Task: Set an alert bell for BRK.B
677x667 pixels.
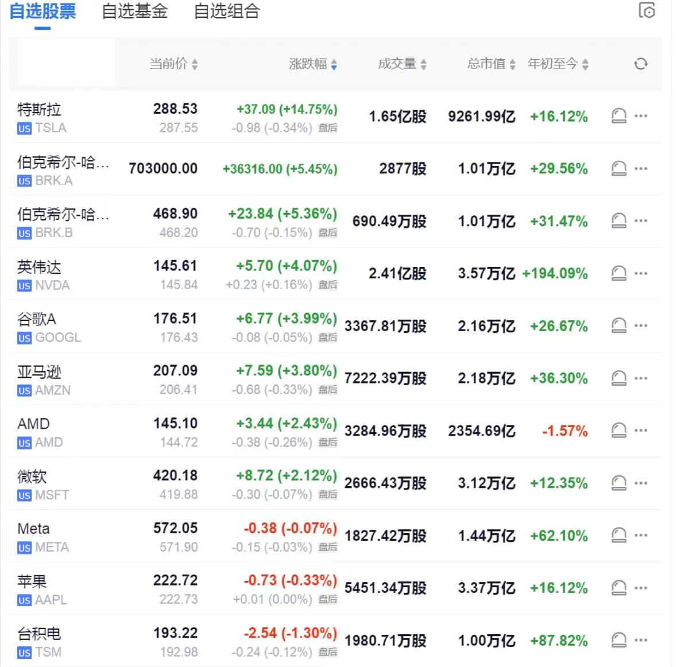Action: pyautogui.click(x=618, y=220)
